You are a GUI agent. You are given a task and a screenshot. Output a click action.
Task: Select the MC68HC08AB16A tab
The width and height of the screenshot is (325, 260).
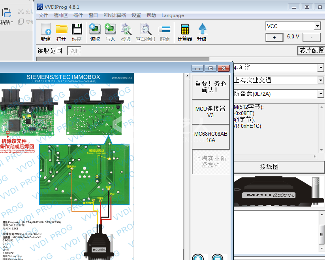coord(210,137)
